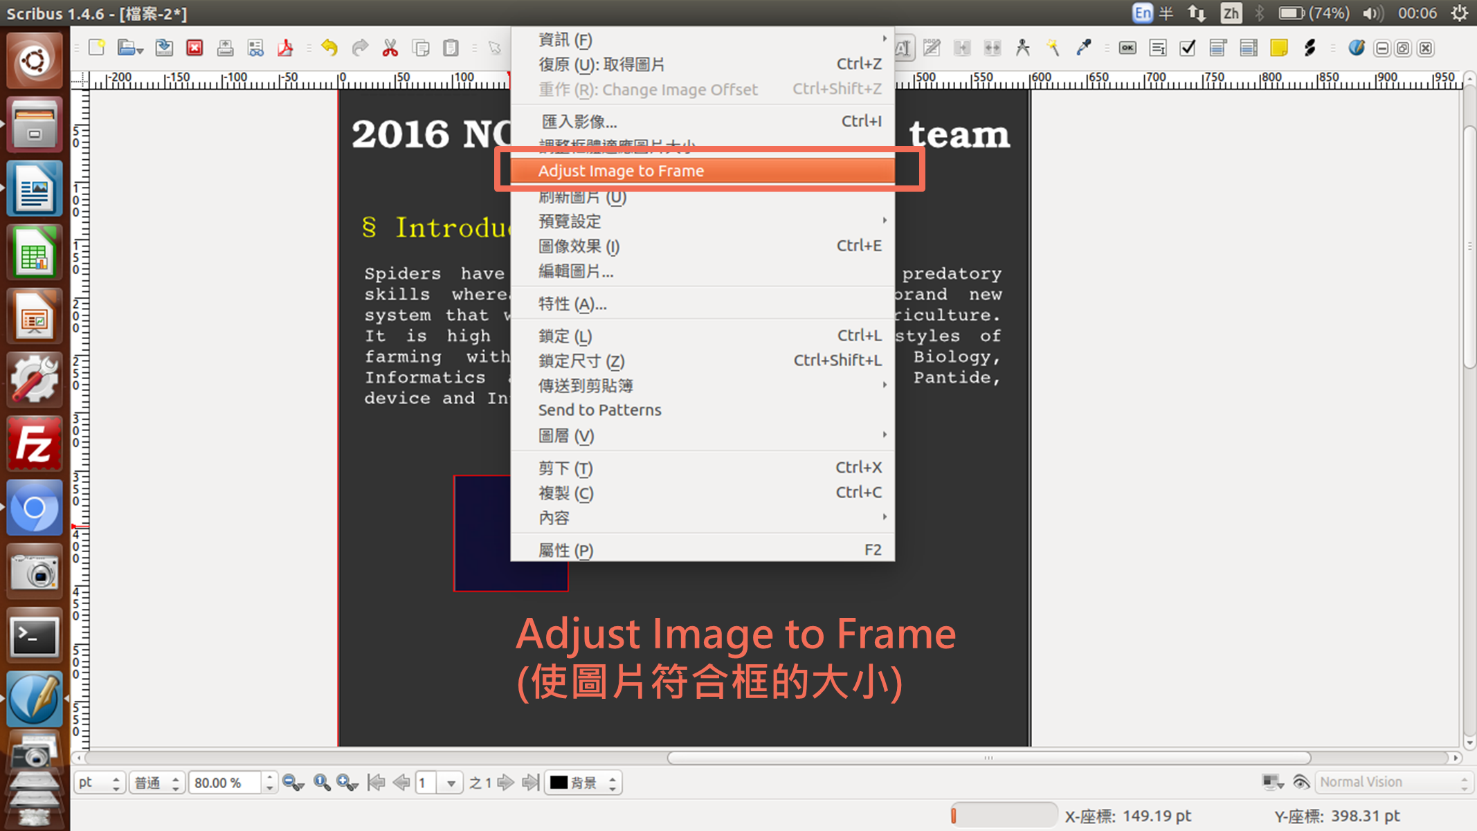
Task: Close the document with the red X icon
Action: point(195,48)
